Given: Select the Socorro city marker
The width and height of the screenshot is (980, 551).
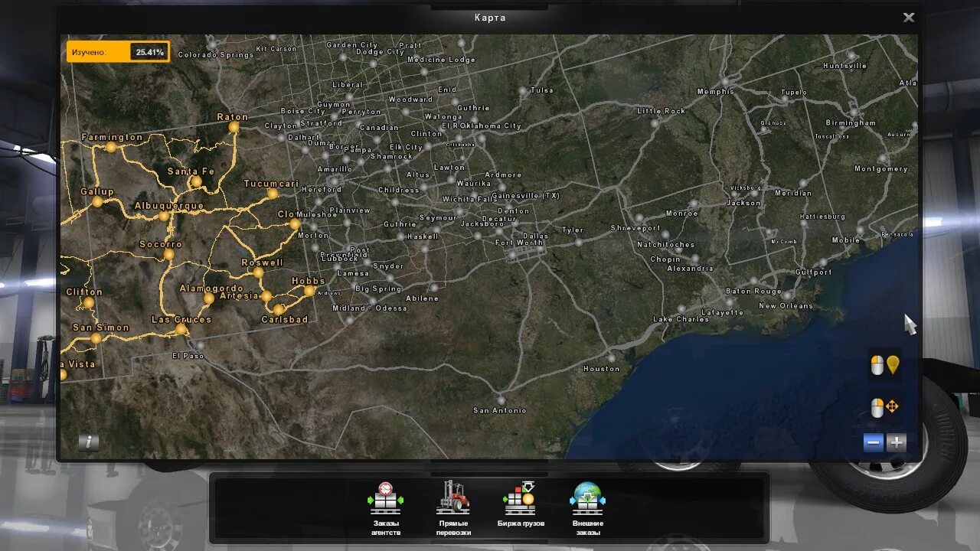Looking at the screenshot, I should point(169,255).
